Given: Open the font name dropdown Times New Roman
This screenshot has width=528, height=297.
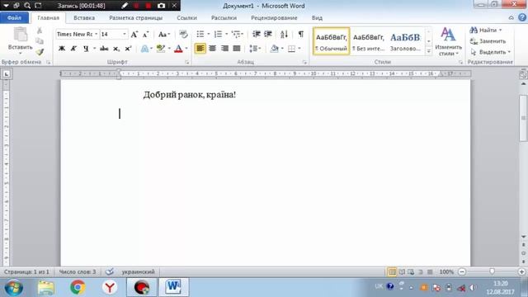Looking at the screenshot, I should click(x=96, y=35).
